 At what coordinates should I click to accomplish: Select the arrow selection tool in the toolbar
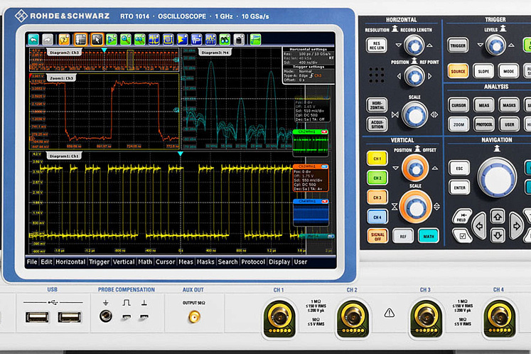(97, 39)
